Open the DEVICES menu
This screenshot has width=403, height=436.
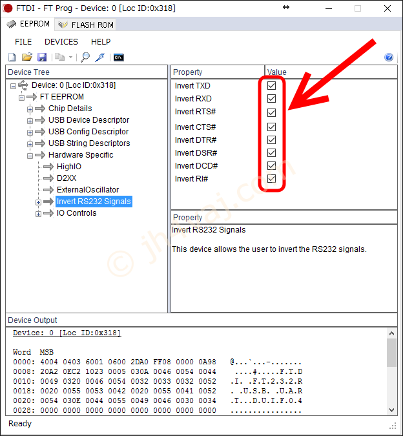(x=61, y=42)
